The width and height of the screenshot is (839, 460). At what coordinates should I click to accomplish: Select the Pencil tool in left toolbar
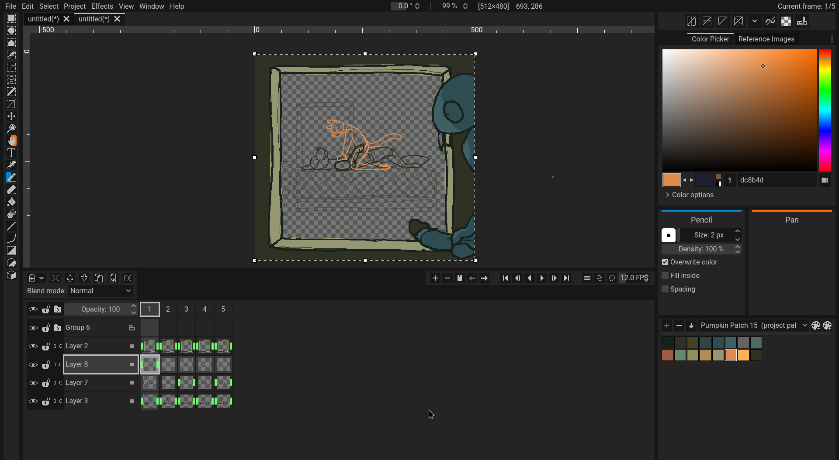[11, 177]
